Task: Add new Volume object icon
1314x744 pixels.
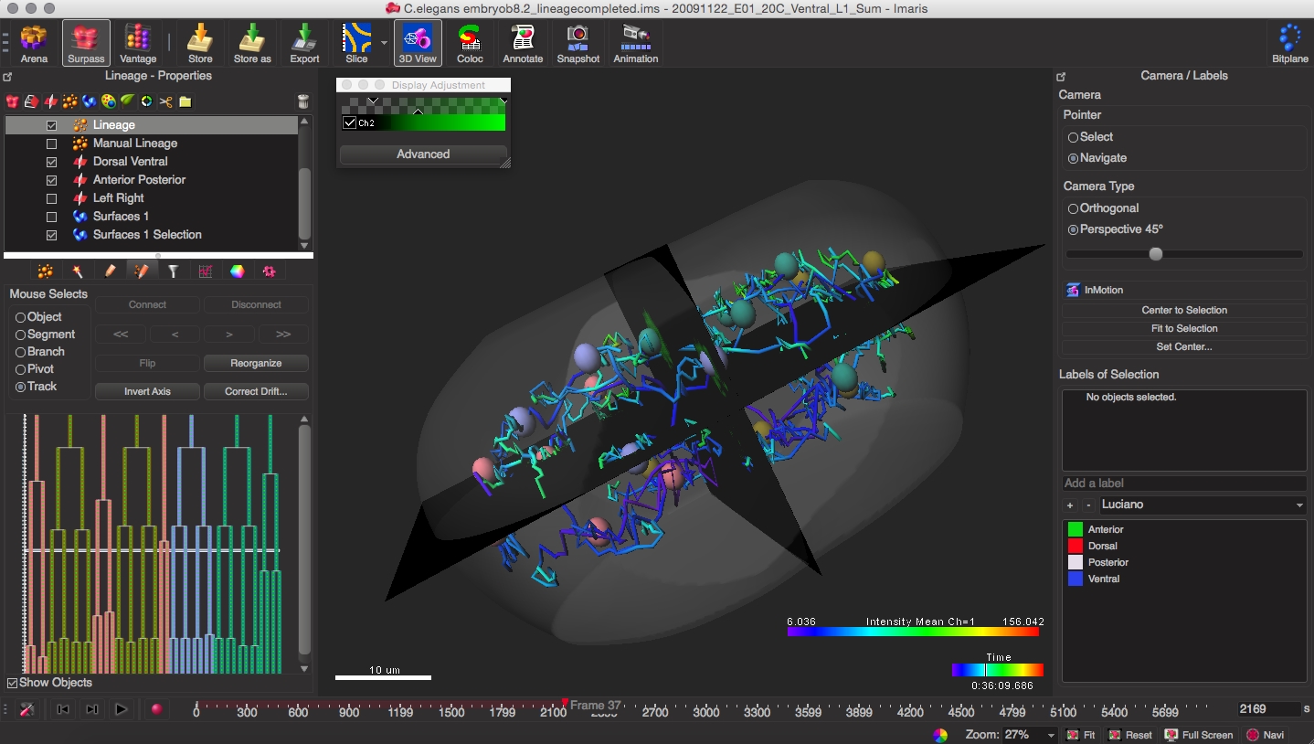Action: click(x=13, y=101)
